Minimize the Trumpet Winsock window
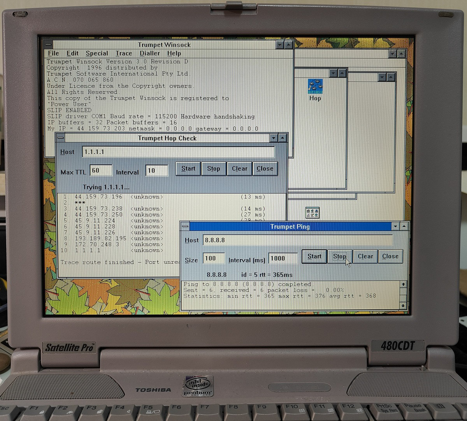Image resolution: width=467 pixels, height=421 pixels. [x=280, y=45]
